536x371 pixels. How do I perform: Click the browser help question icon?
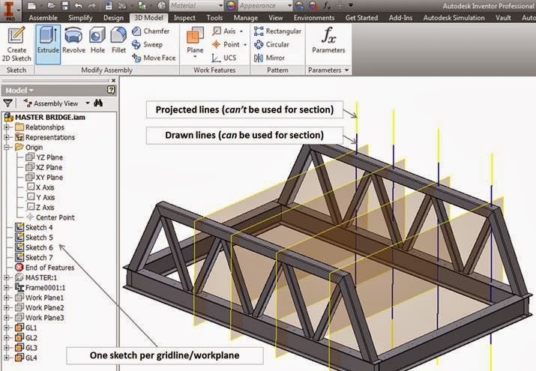tap(111, 90)
